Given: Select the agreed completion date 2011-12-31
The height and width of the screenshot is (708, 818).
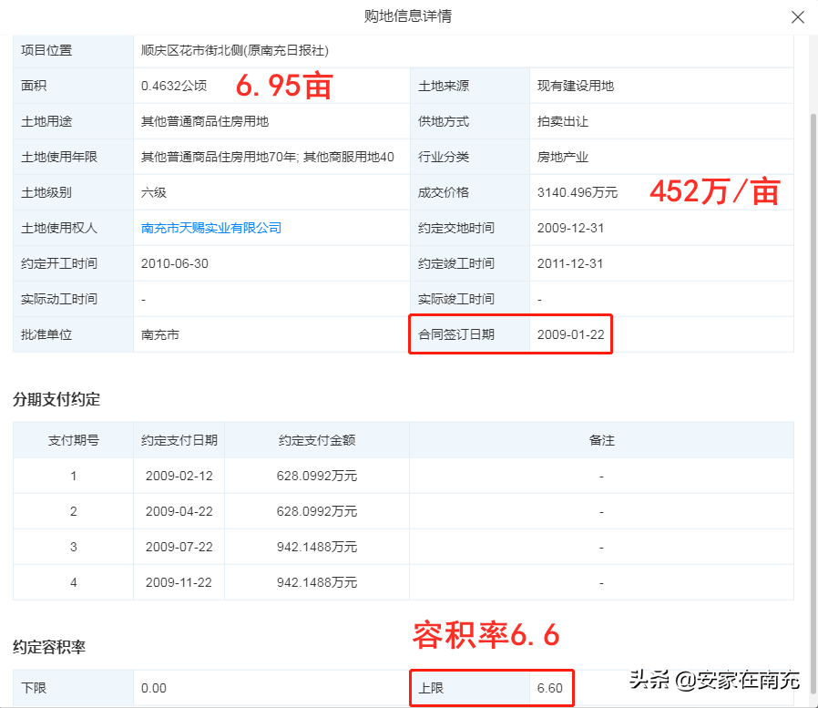Looking at the screenshot, I should coord(570,263).
